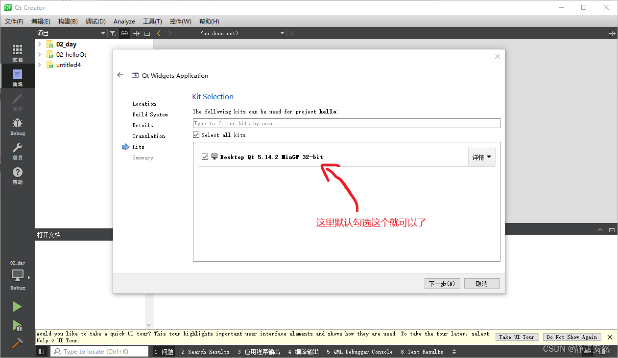
Task: Open the Projects (项目) mode wrench icon
Action: pos(18,151)
